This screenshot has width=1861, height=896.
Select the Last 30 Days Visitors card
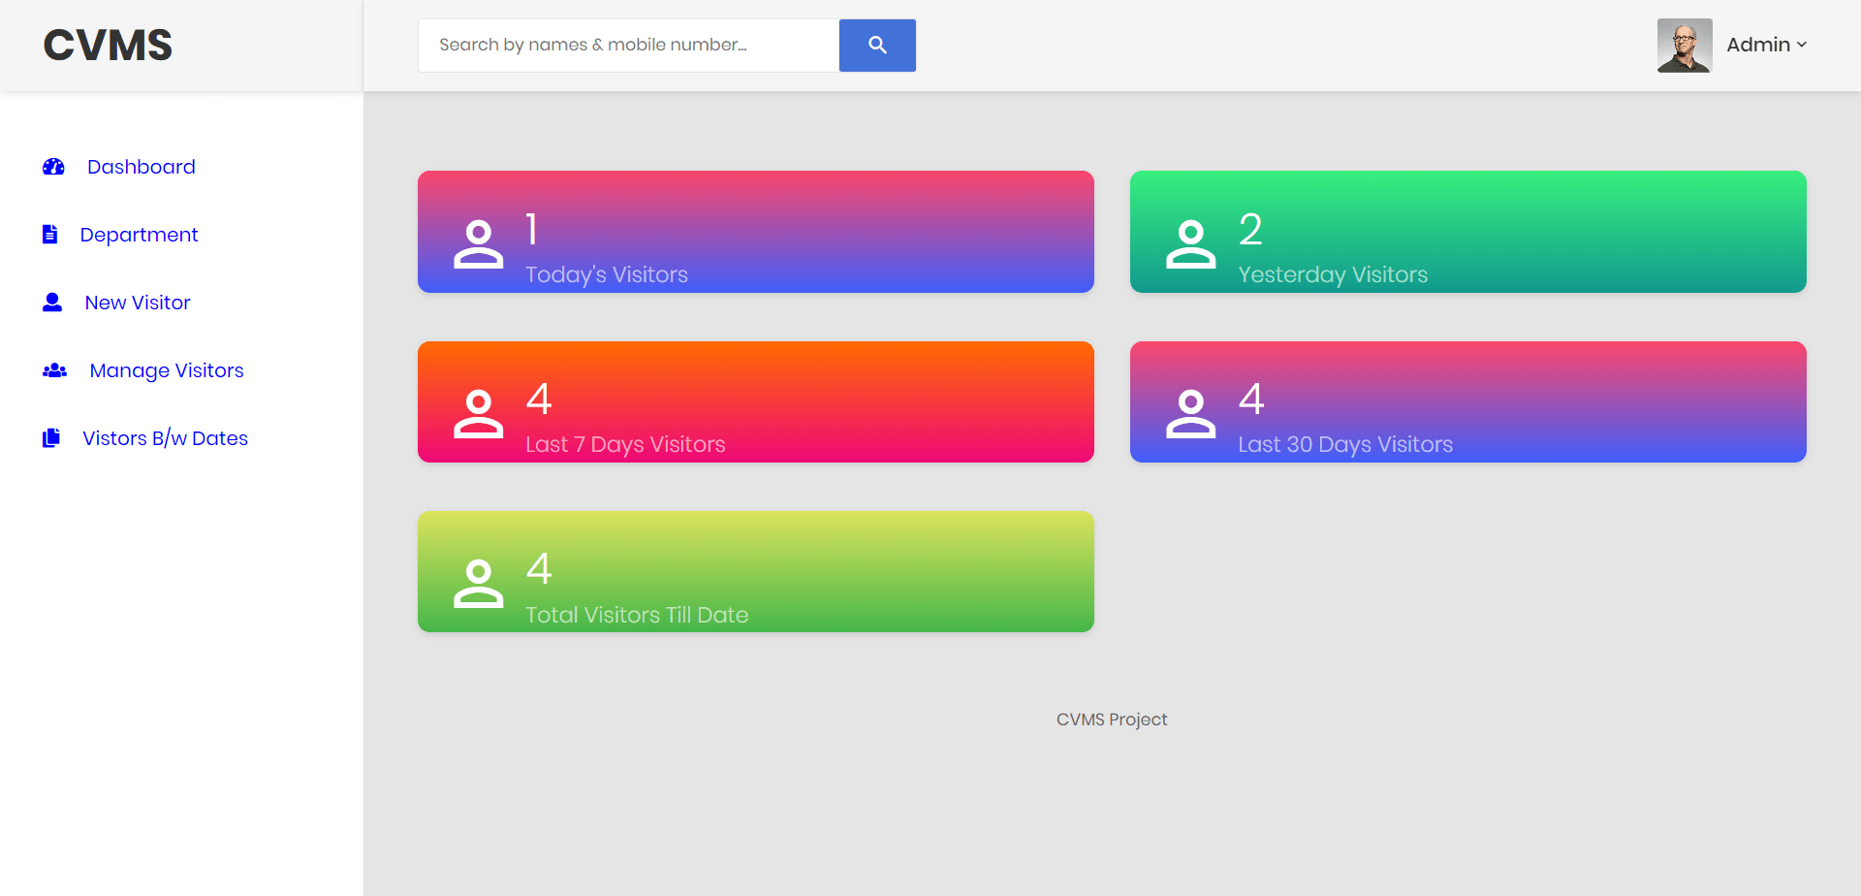(1467, 400)
